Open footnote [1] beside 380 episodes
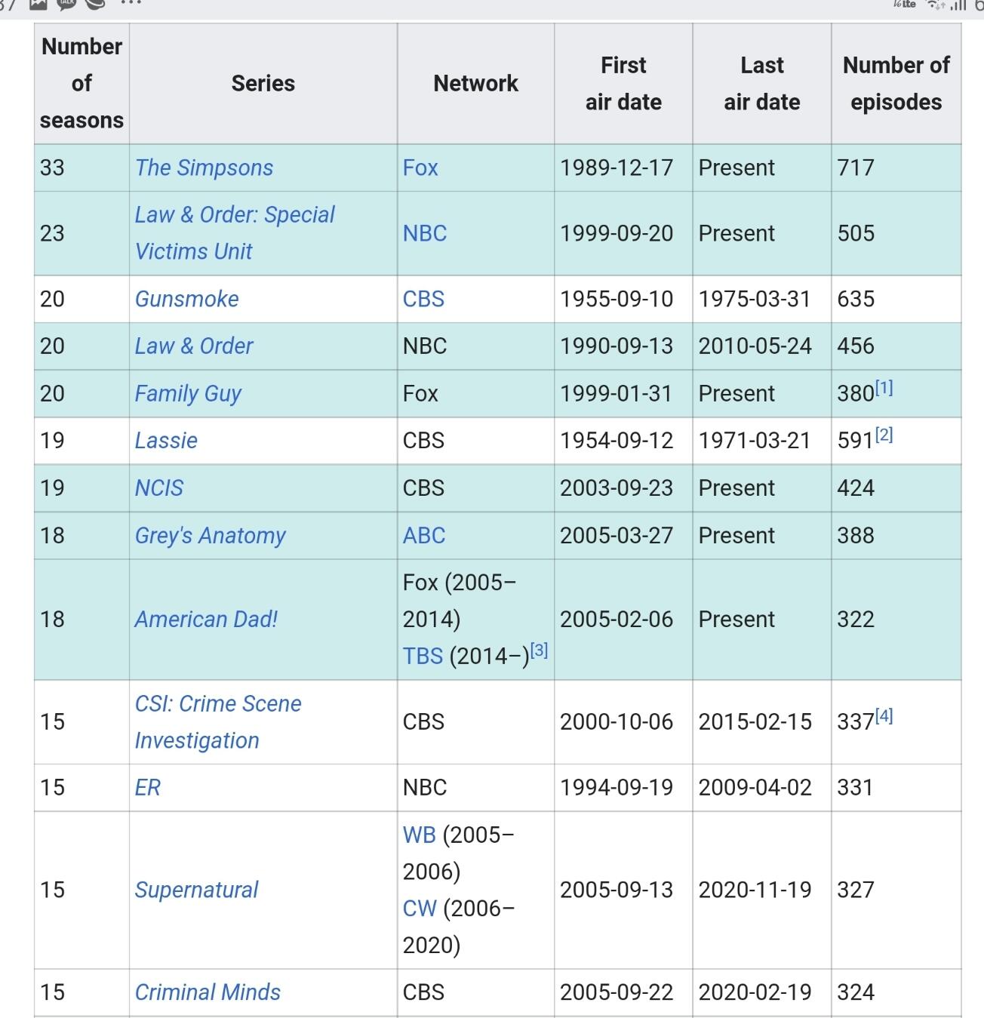Image resolution: width=984 pixels, height=1018 pixels. click(884, 388)
